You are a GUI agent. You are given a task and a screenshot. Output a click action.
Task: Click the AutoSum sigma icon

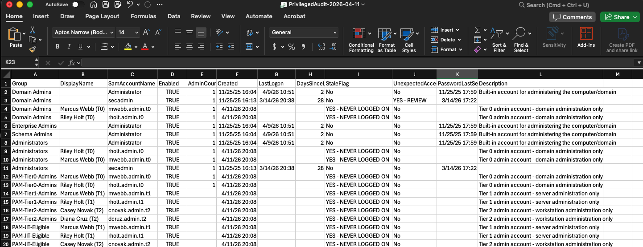(478, 30)
